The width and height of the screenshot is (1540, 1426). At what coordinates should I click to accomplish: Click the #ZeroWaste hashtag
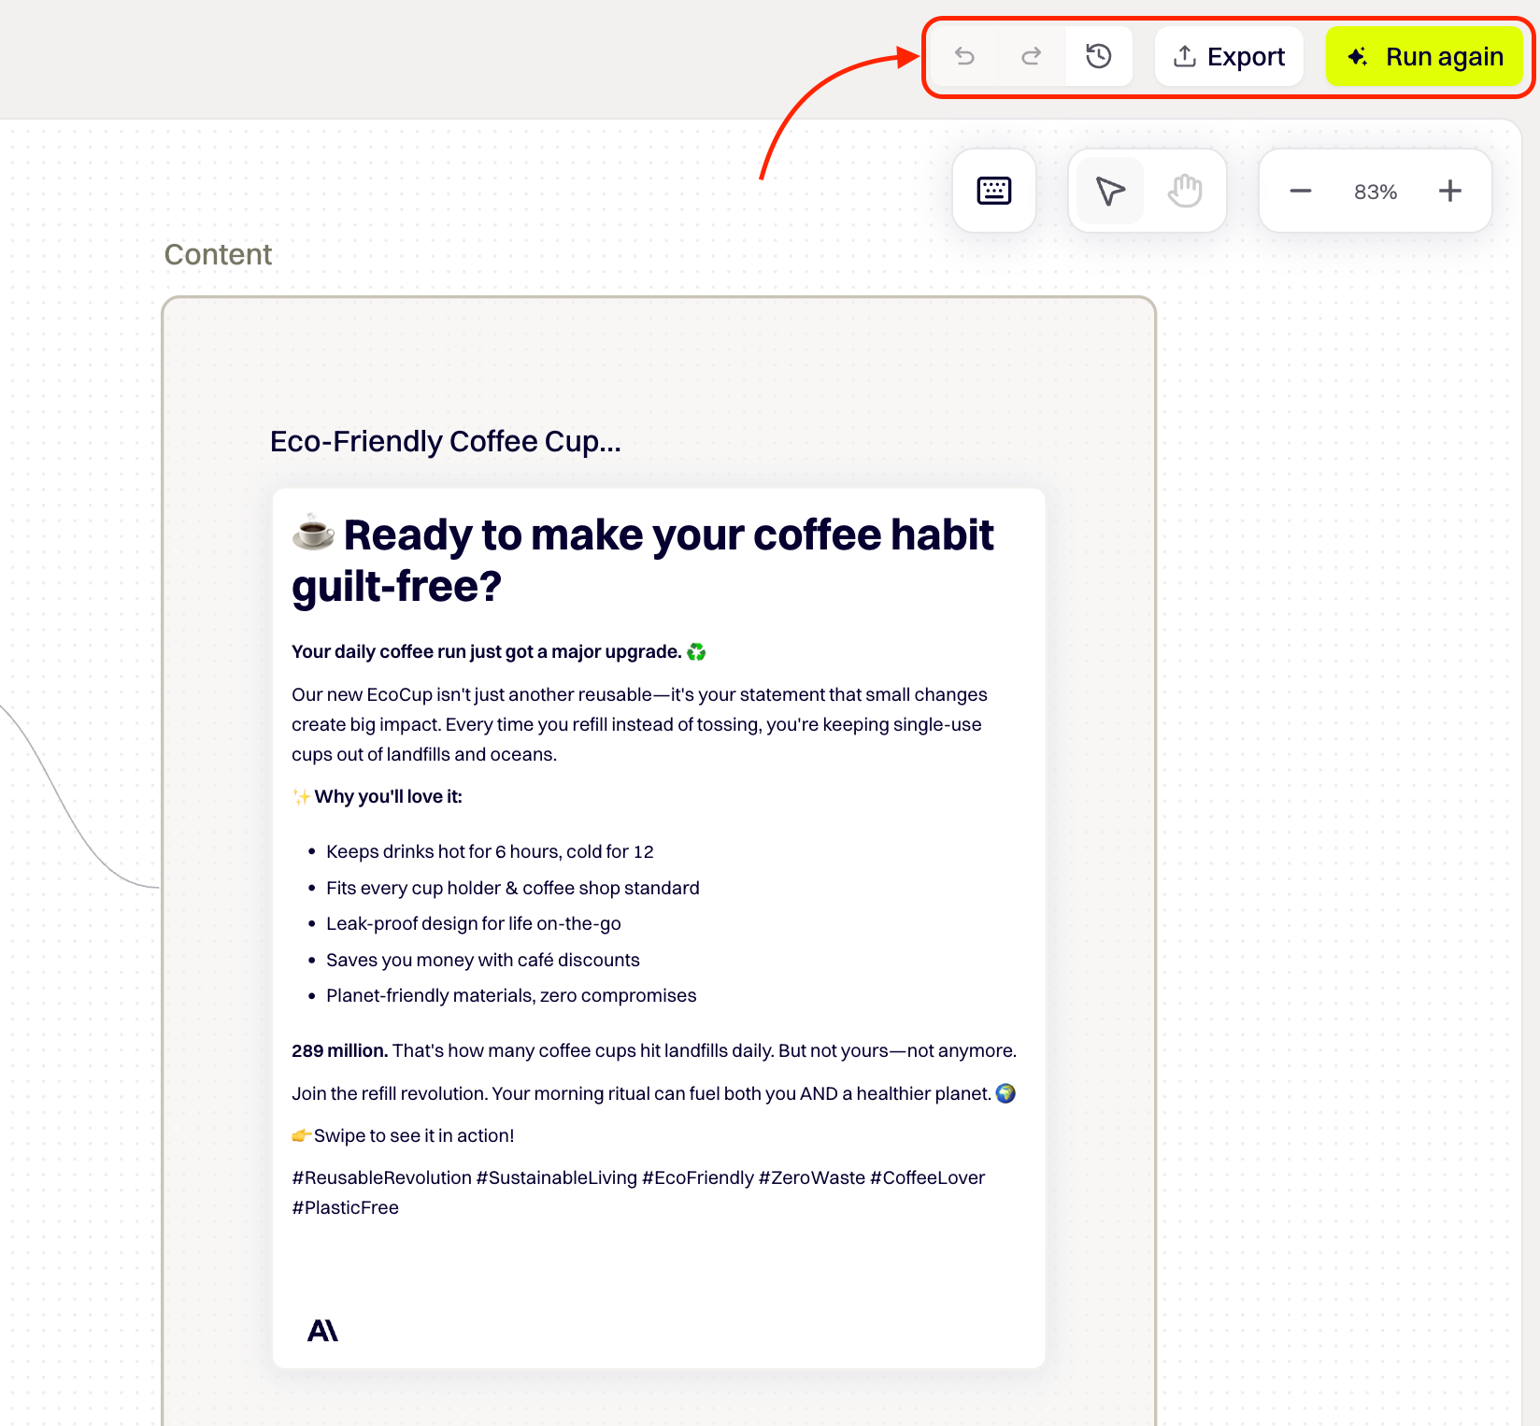point(812,1177)
